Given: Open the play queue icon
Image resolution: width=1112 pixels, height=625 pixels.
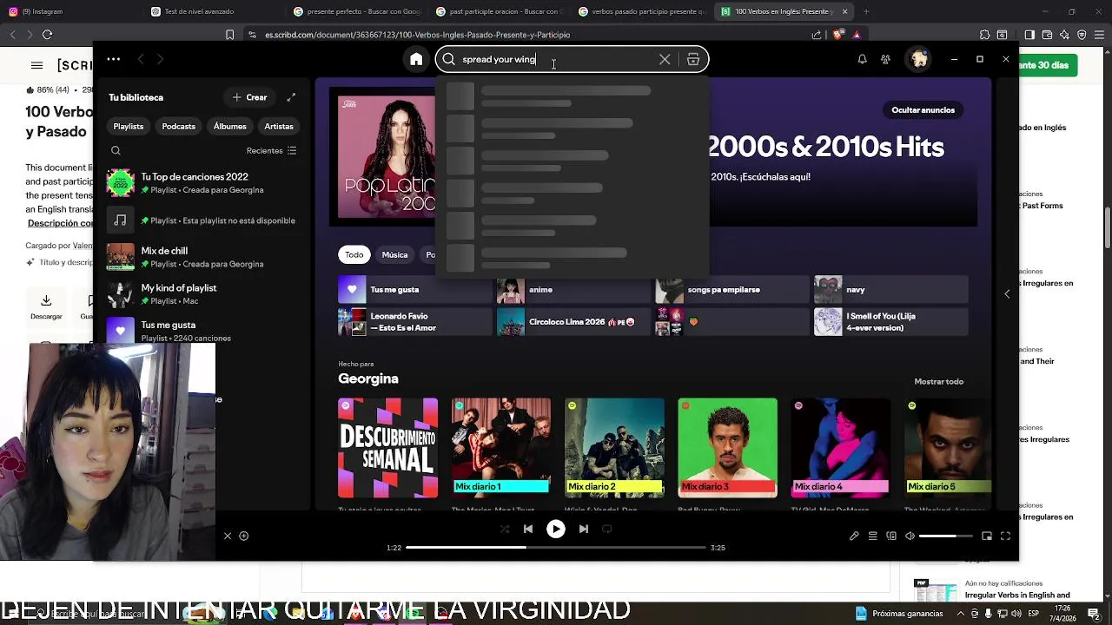Looking at the screenshot, I should (x=873, y=536).
